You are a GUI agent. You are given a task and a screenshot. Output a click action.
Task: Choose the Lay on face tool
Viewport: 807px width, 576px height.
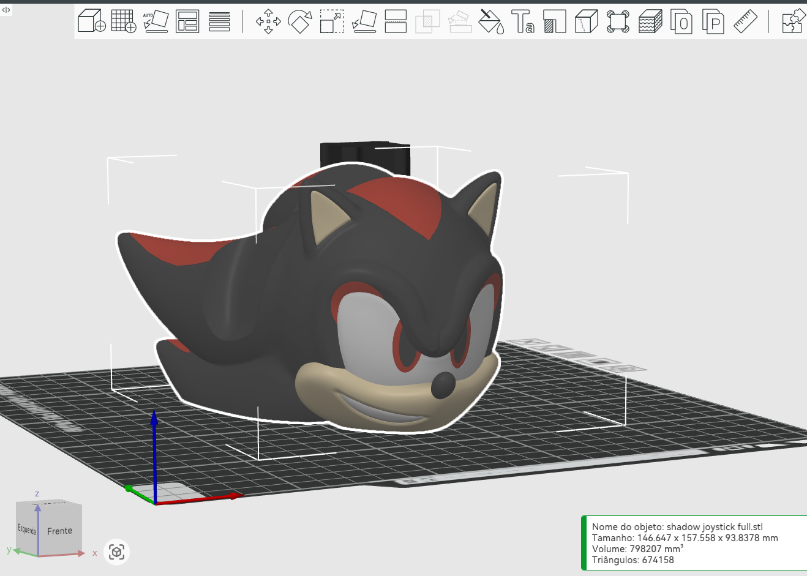(x=364, y=21)
